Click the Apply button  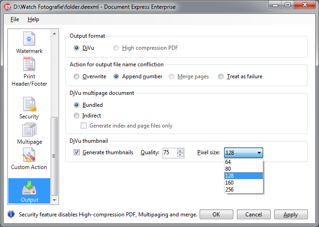291,215
